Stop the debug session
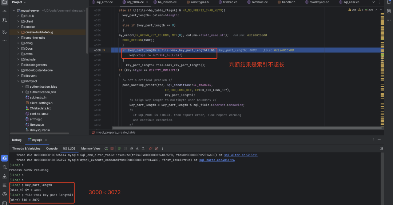 [112, 148]
